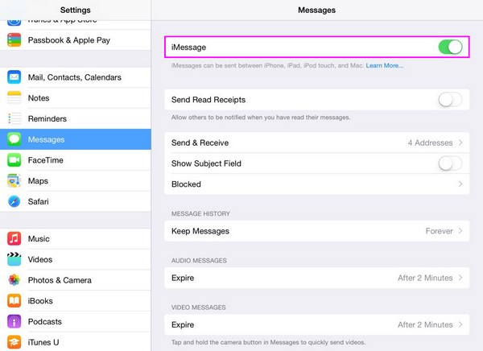Open the Blocked list chevron
Viewport: 483px width, 351px height.
[460, 184]
